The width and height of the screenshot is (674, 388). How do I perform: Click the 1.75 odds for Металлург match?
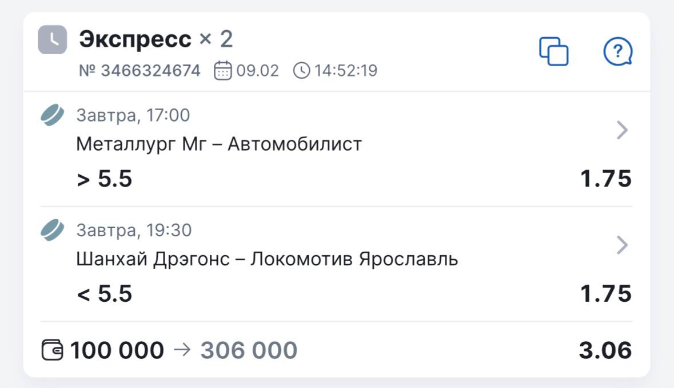point(606,179)
